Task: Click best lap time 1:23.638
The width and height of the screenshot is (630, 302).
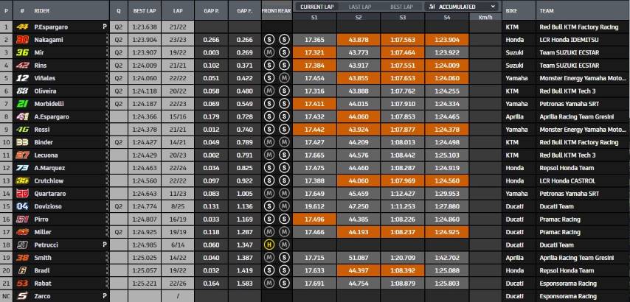Action: point(145,27)
